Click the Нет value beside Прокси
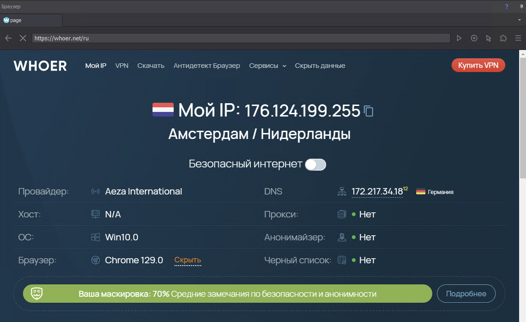 click(x=368, y=215)
